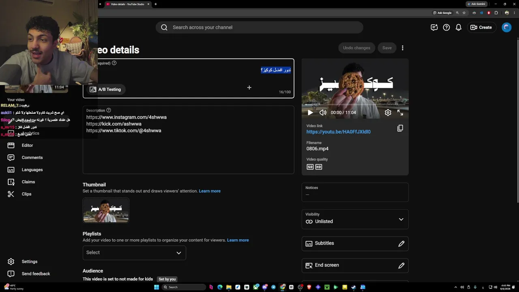Open the End screen row

[355, 266]
